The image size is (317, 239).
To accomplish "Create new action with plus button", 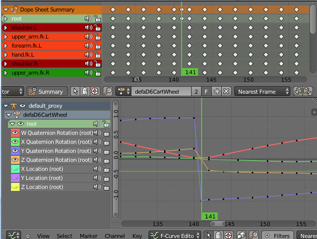I will pyautogui.click(x=217, y=91).
